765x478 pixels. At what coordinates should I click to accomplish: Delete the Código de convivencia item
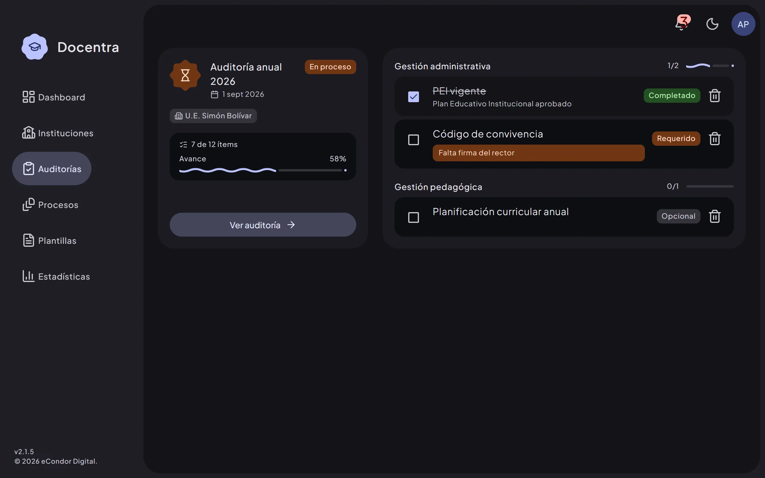pos(715,138)
